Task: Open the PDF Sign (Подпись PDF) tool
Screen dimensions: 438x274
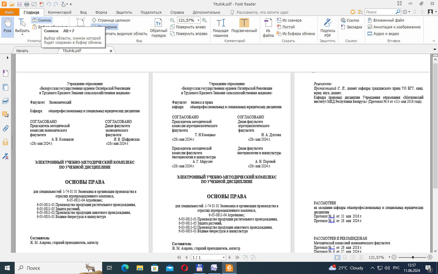Action: tap(328, 27)
